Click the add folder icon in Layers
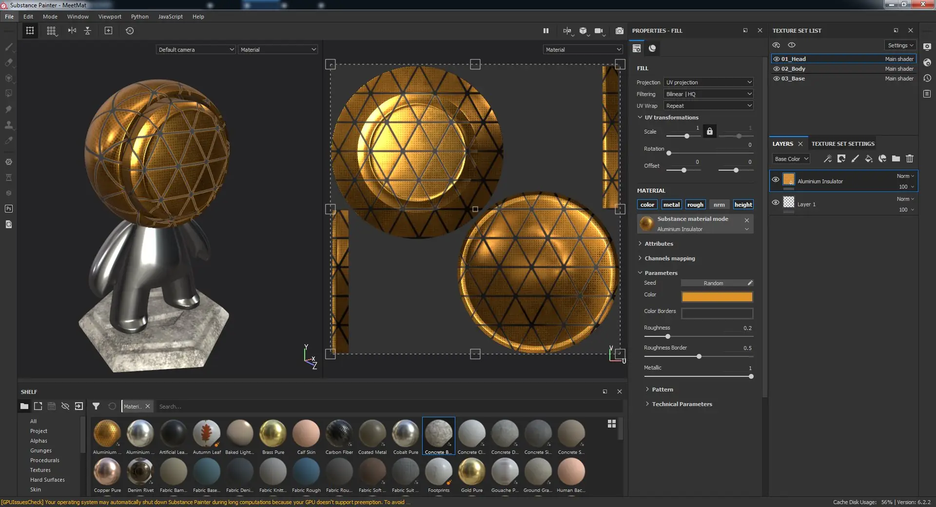The image size is (936, 507). click(896, 159)
